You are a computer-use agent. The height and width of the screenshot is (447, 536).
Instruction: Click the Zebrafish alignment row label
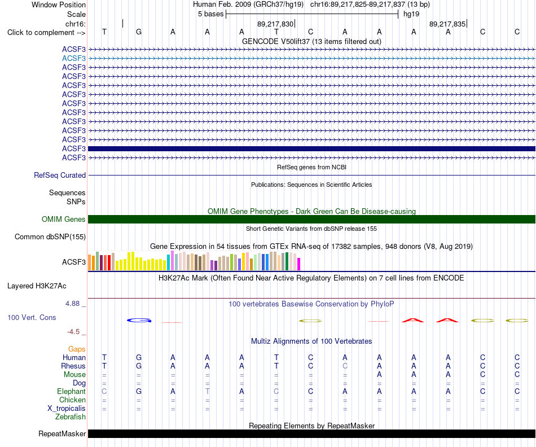pos(71,417)
